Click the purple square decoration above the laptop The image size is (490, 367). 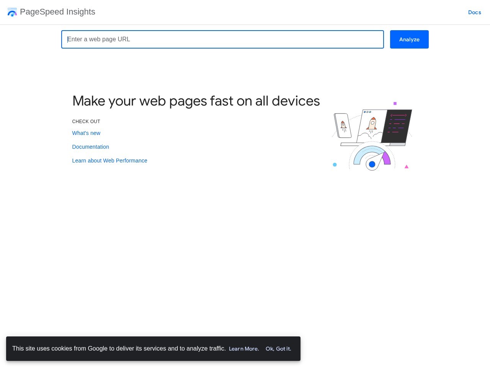point(395,103)
